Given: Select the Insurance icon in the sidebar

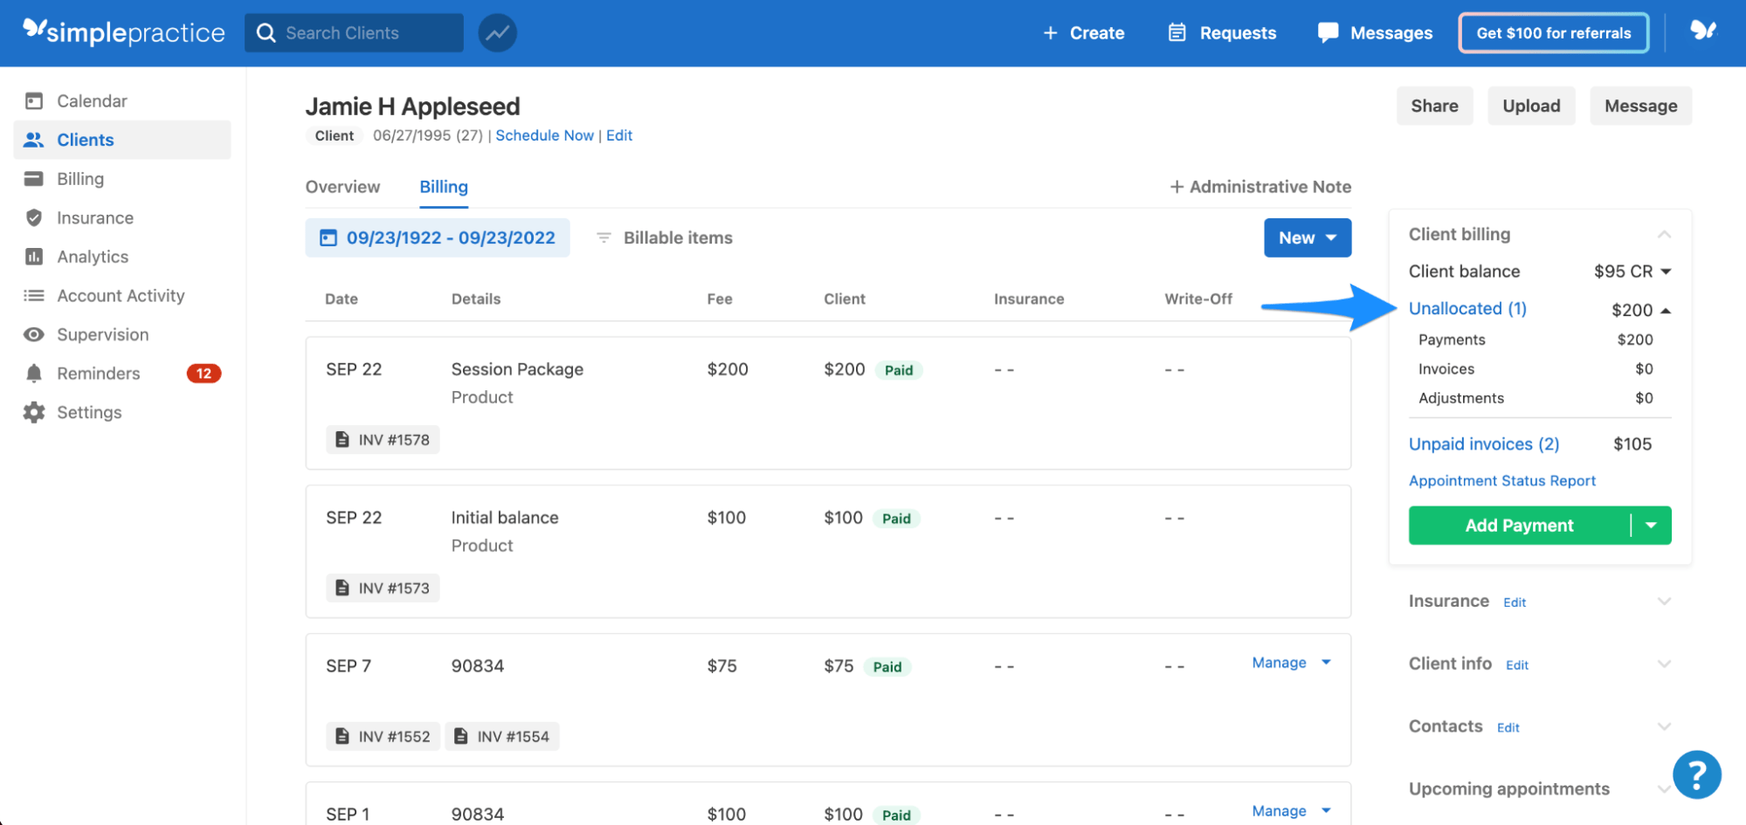Looking at the screenshot, I should pos(33,217).
